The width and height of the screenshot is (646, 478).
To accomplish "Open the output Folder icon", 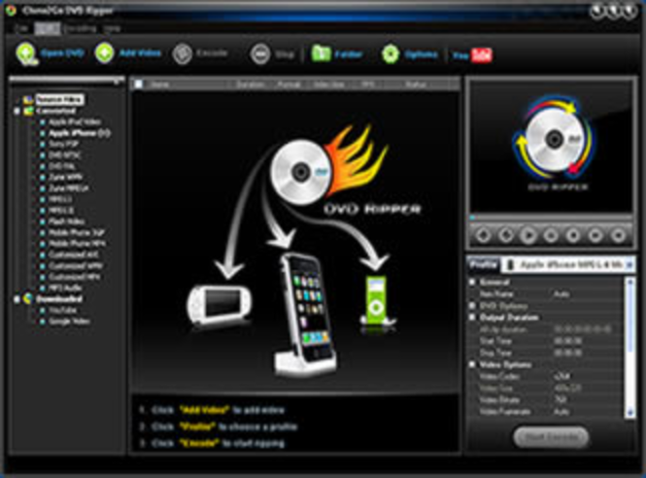I will click(321, 53).
